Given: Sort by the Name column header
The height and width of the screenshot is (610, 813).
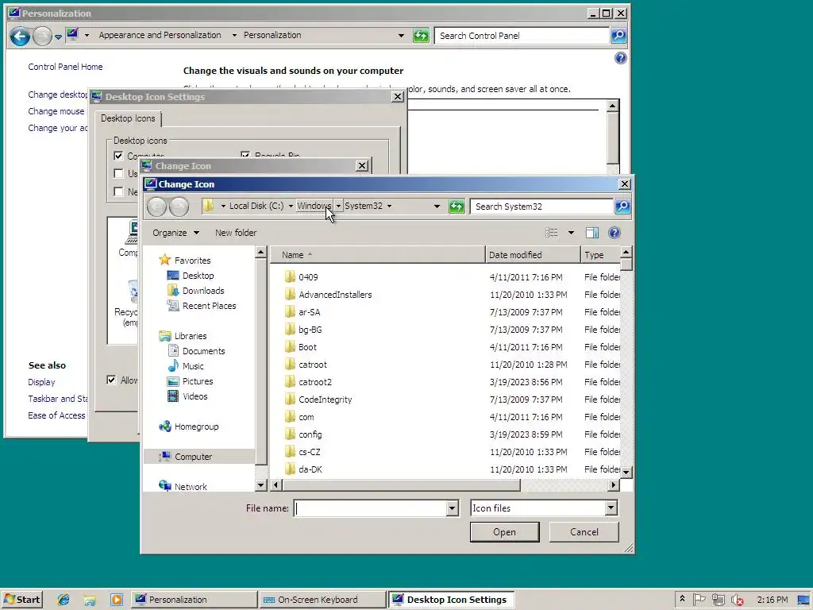Looking at the screenshot, I should point(377,255).
